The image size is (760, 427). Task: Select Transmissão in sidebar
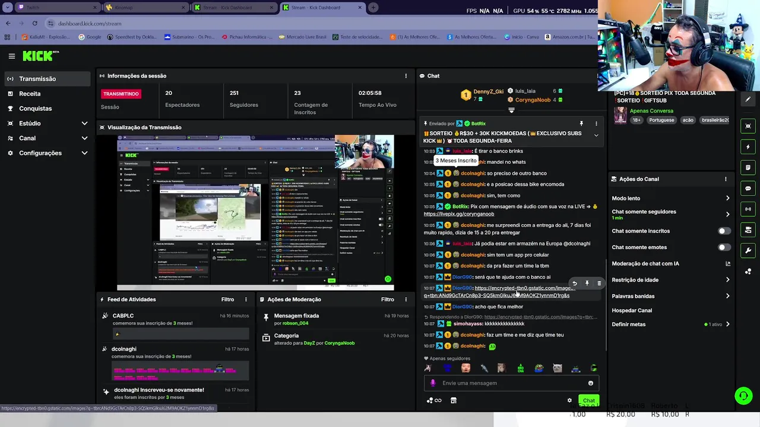click(49, 79)
